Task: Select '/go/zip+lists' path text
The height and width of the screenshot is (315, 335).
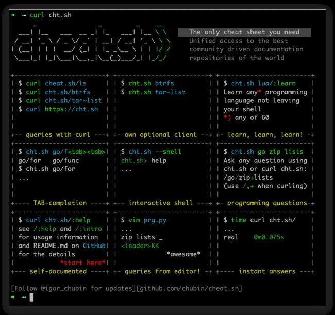Action: 248,178
